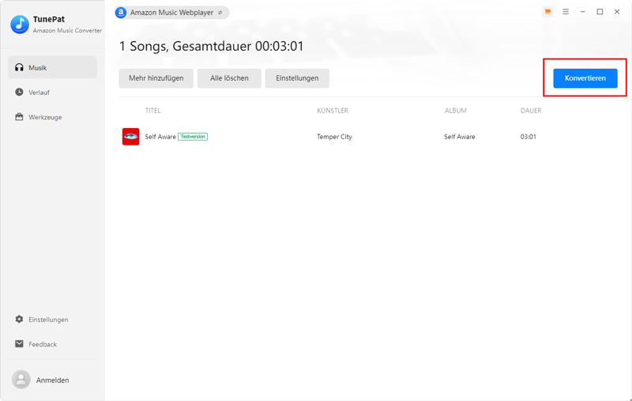Click the Amazon logo icon in the top bar
Image resolution: width=632 pixels, height=401 pixels.
[121, 13]
